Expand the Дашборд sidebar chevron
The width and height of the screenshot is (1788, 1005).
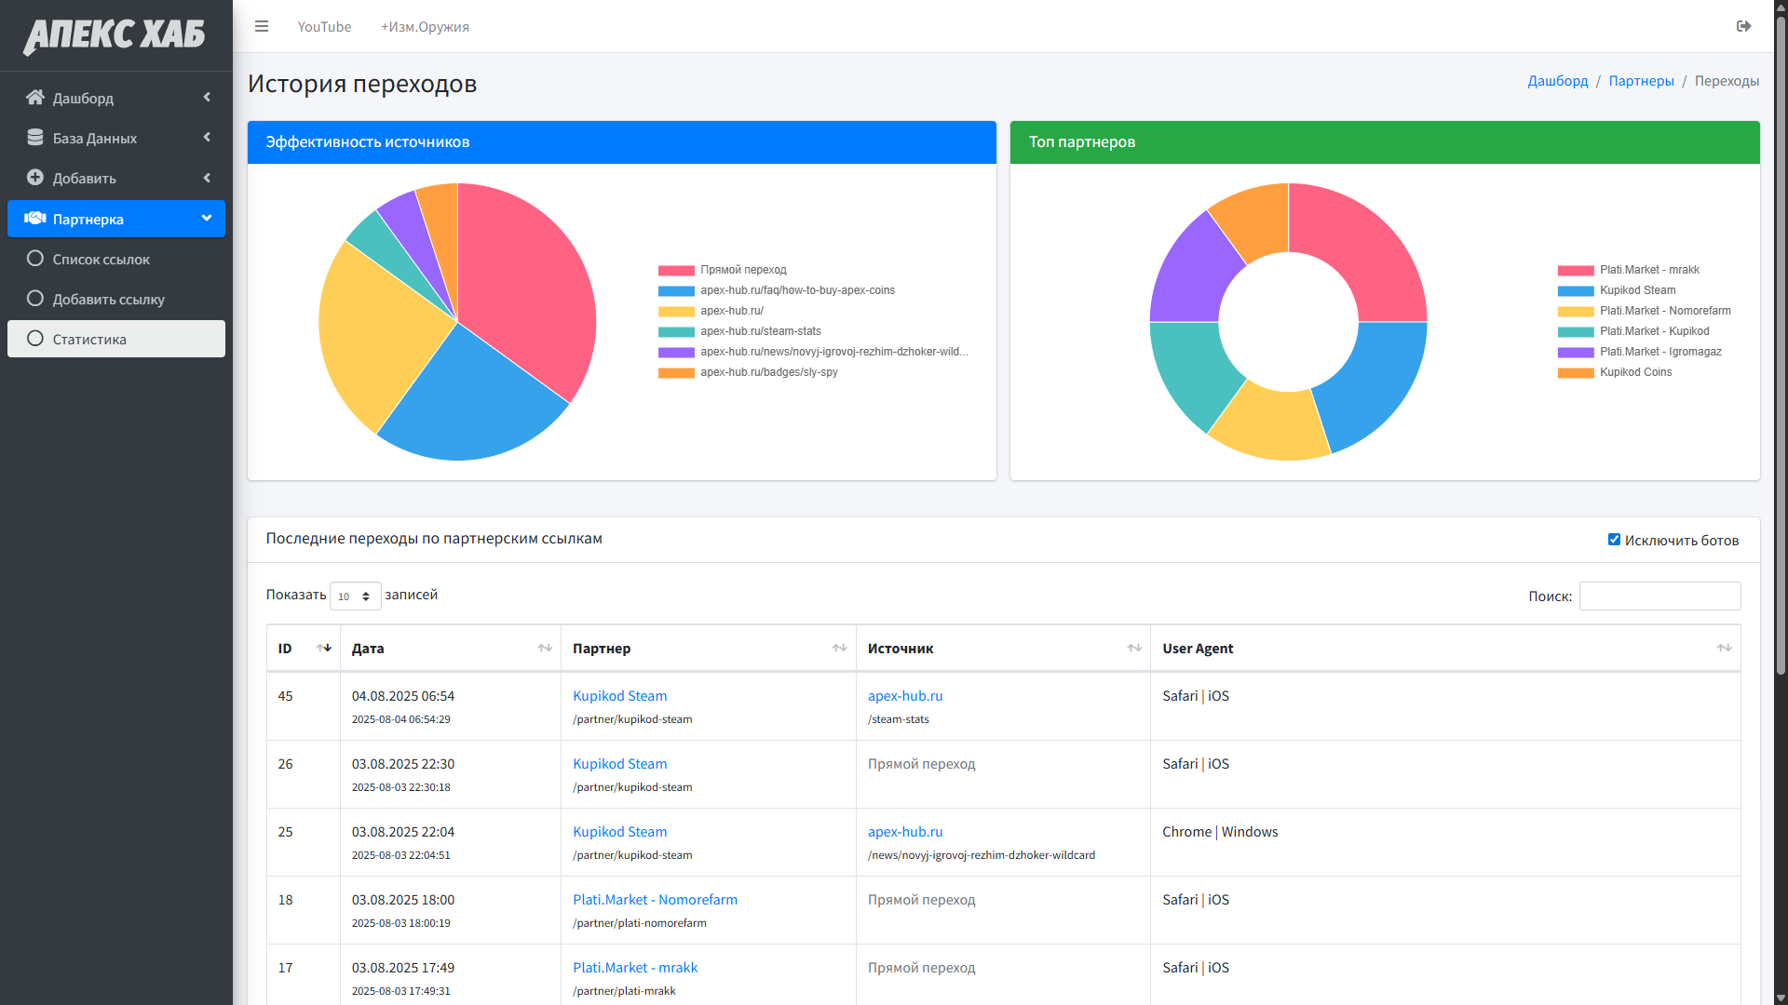click(x=207, y=98)
